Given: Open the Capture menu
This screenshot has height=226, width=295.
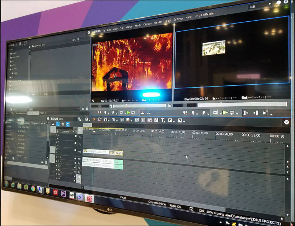Looking at the screenshot, I should pyautogui.click(x=147, y=24).
